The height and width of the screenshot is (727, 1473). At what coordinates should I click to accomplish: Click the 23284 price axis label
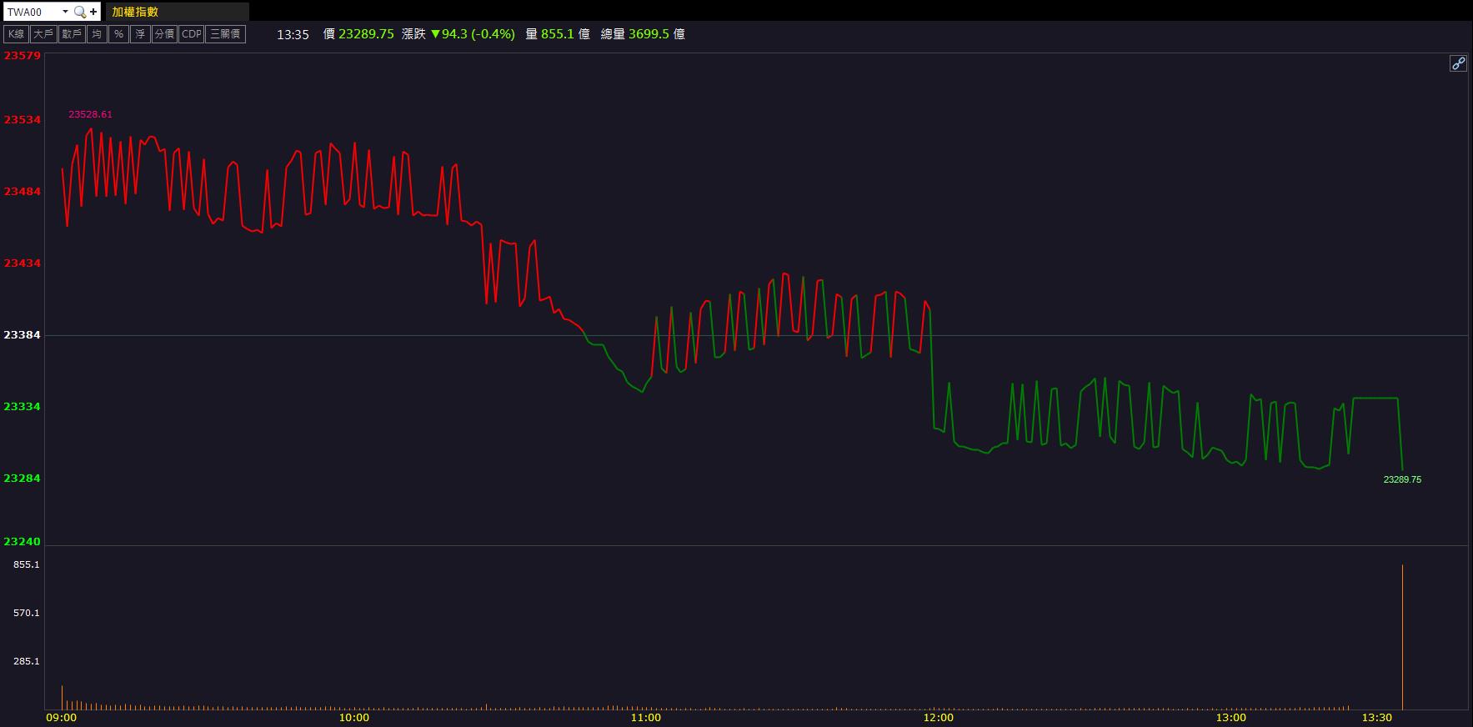pyautogui.click(x=23, y=478)
